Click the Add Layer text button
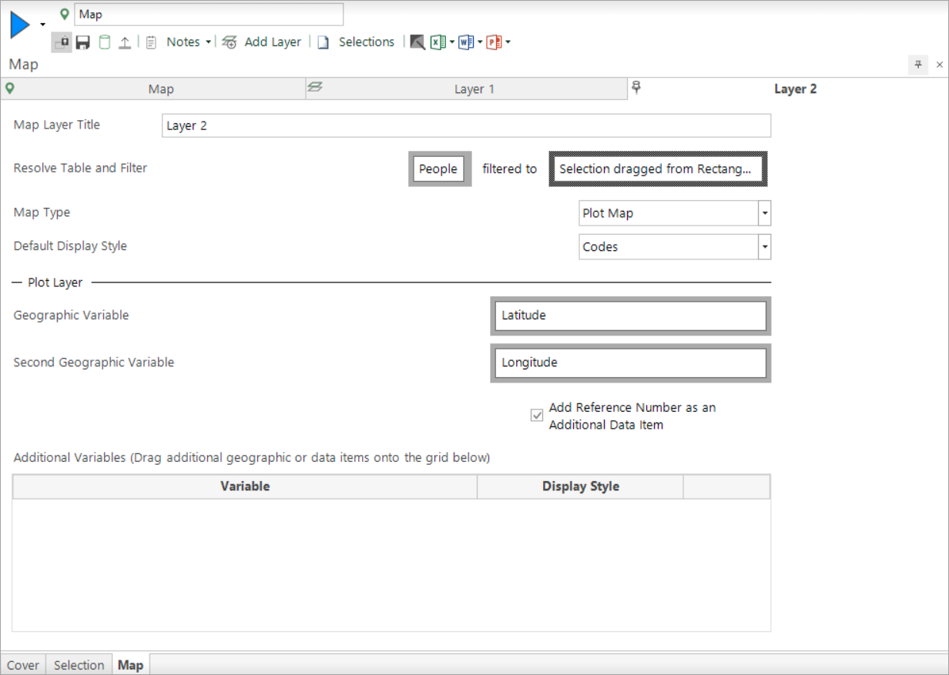The image size is (949, 675). click(273, 42)
